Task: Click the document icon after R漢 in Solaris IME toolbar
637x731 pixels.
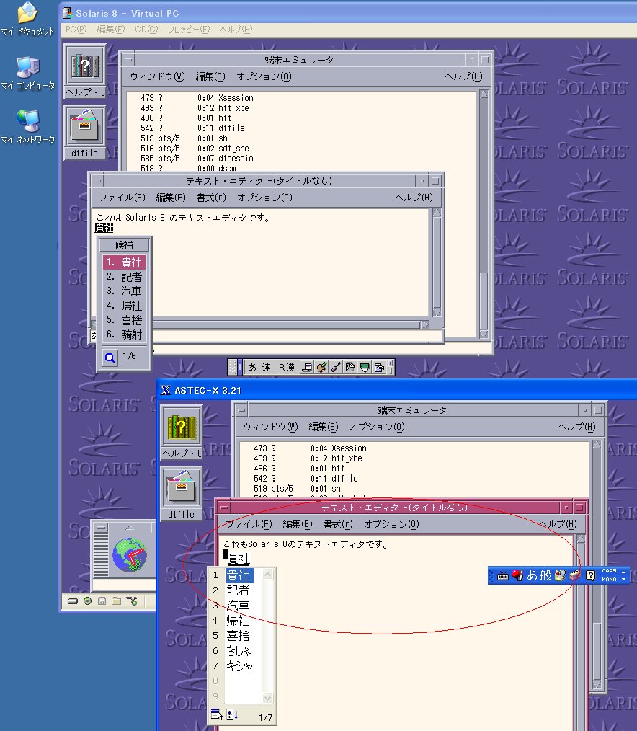Action: click(x=307, y=368)
